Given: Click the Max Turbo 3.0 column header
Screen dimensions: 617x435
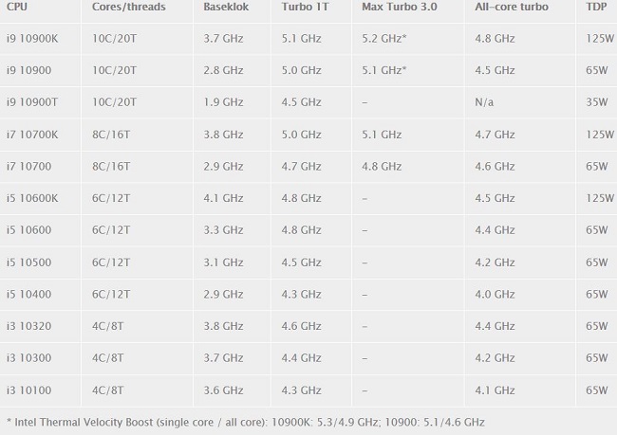Looking at the screenshot, I should click(x=400, y=7).
